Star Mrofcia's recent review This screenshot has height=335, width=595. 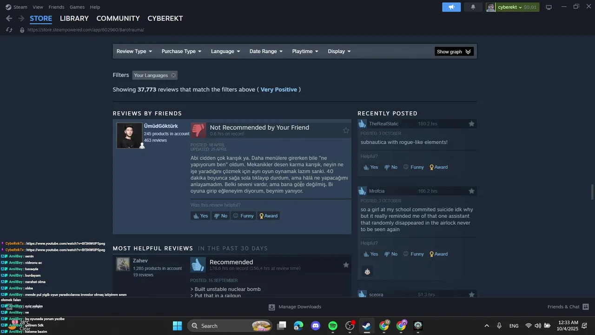pos(471,191)
